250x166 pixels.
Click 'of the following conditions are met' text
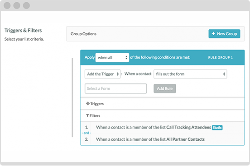pyautogui.click(x=160, y=57)
